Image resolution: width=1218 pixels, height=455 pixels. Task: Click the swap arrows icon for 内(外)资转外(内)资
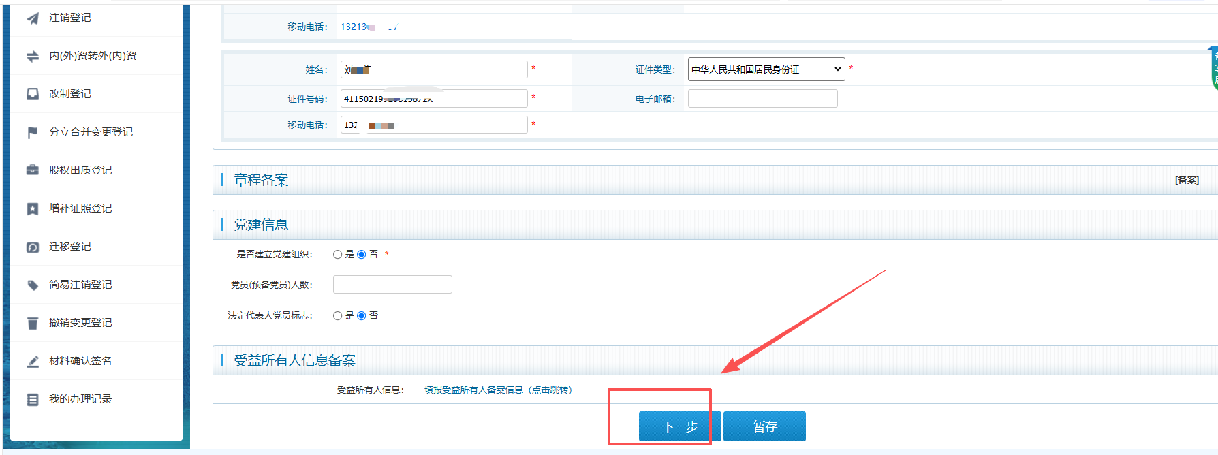coord(33,56)
